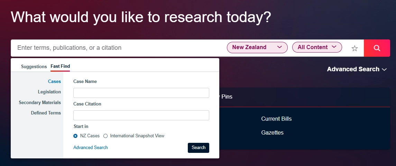The width and height of the screenshot is (396, 166).
Task: Open the Gazettes link
Action: point(272,132)
